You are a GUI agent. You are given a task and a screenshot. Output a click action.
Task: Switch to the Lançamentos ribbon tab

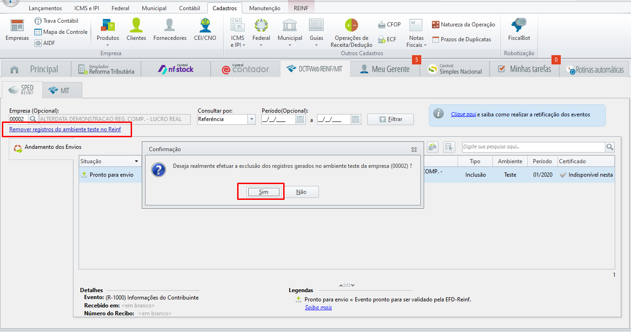[45, 8]
